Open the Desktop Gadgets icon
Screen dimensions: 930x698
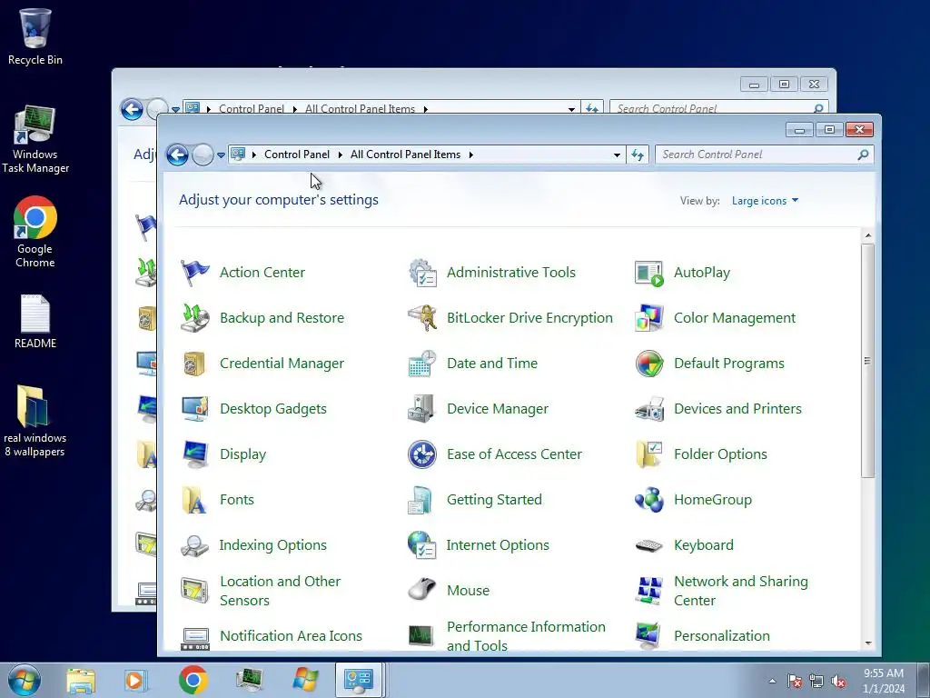click(194, 409)
